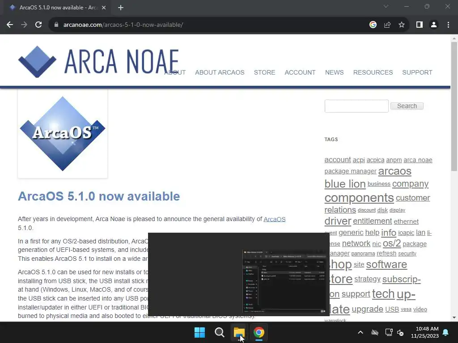Screen dimensions: 458x343
Task: Open the ABOUT menu item
Action: click(175, 72)
